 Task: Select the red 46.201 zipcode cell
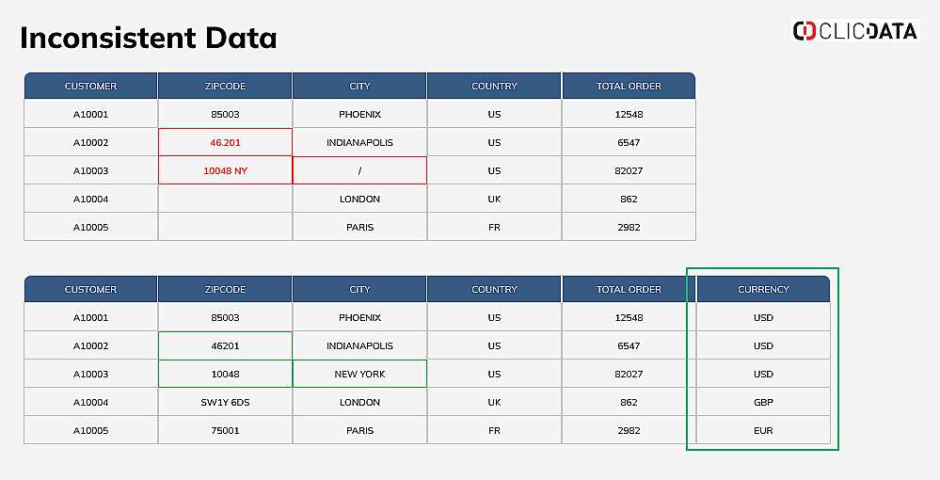[x=225, y=142]
